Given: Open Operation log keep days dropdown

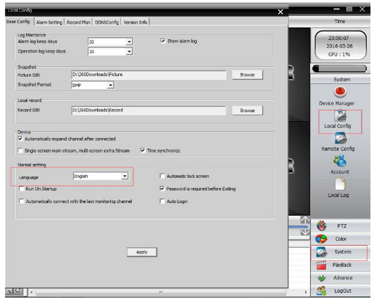Looking at the screenshot, I should pyautogui.click(x=129, y=52).
